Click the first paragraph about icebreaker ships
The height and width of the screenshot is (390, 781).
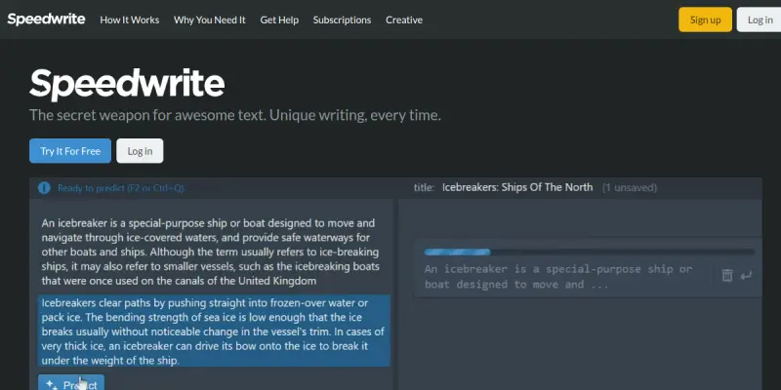[211, 252]
